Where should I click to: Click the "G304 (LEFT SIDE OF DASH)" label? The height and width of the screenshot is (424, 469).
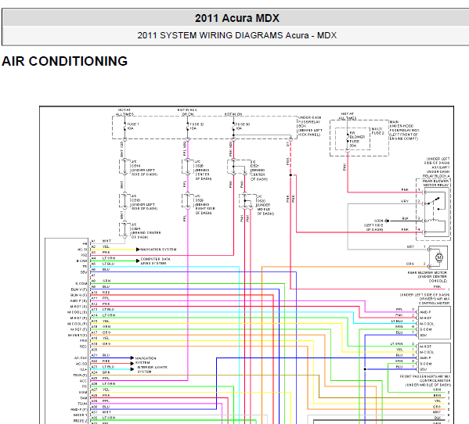374,225
